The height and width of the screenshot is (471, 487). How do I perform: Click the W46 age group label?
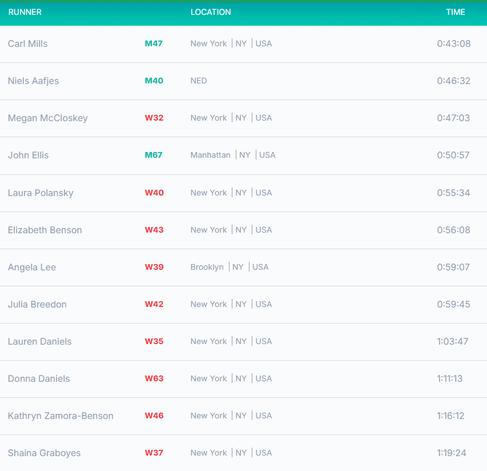coord(154,416)
